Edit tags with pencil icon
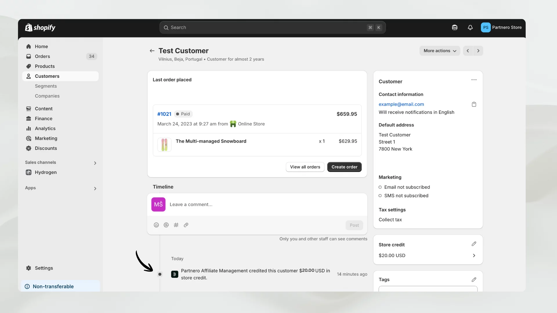This screenshot has width=557, height=313. (474, 280)
